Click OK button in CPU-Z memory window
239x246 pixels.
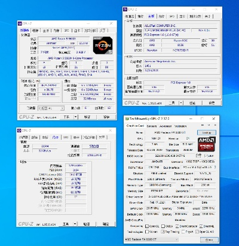click(106, 224)
